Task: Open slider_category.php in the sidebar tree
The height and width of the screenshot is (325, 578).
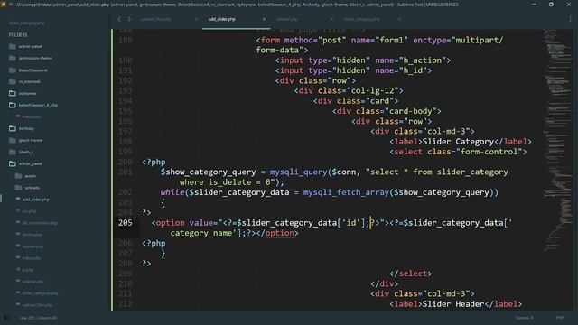Action: 40,293
